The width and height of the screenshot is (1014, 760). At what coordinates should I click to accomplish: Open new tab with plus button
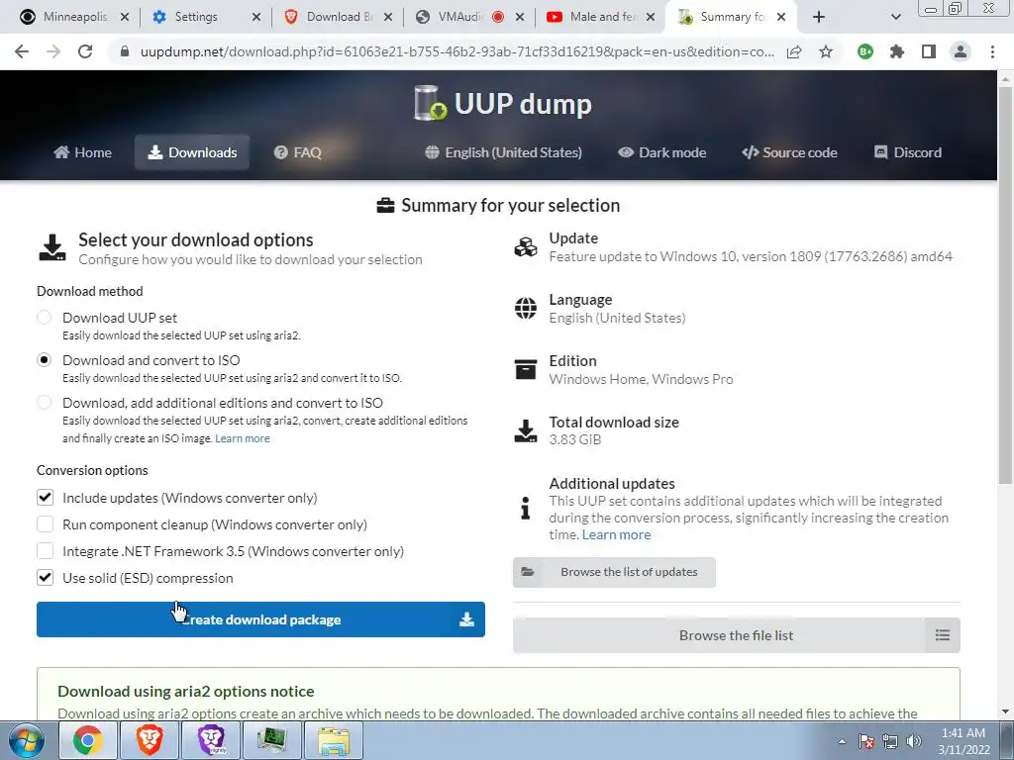[819, 17]
